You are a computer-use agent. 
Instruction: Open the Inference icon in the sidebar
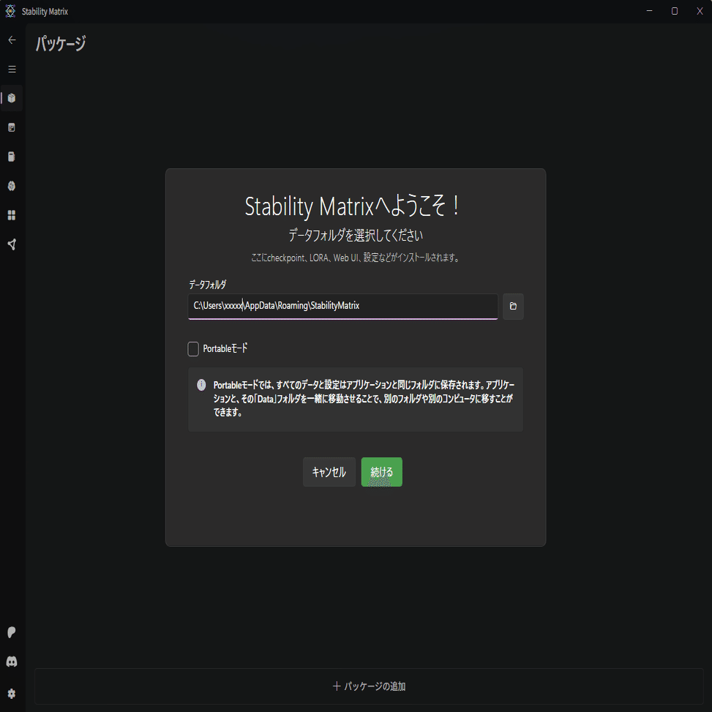point(12,127)
